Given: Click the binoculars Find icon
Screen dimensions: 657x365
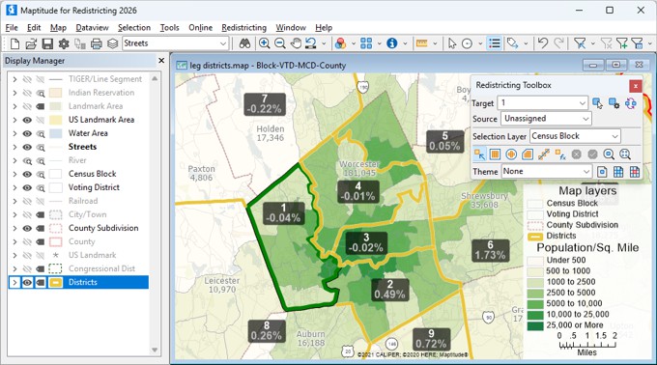Looking at the screenshot, I should (244, 43).
